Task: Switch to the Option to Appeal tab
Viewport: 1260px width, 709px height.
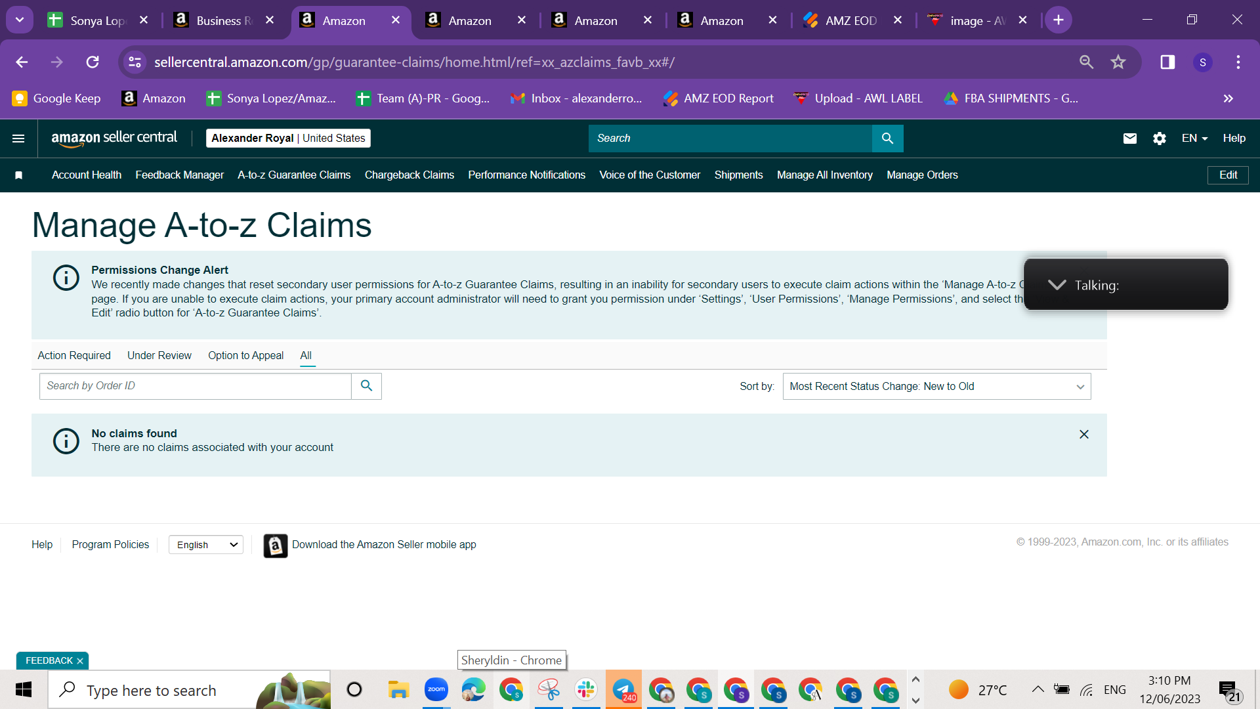Action: [246, 356]
